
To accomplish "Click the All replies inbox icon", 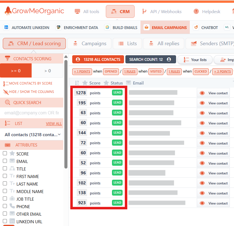I will pos(151,44).
